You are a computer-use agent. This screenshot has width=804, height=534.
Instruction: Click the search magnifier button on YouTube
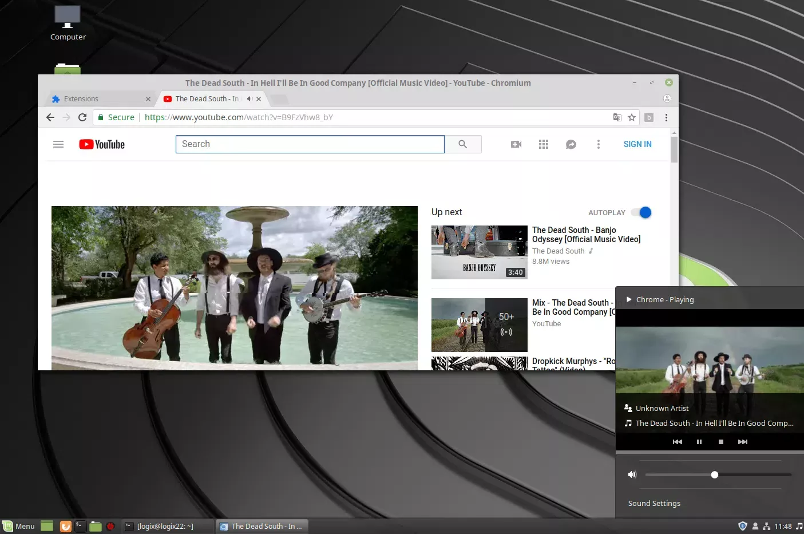(463, 144)
